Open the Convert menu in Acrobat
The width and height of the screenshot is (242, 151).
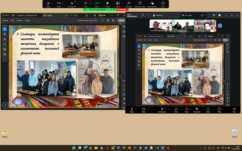click(20, 20)
